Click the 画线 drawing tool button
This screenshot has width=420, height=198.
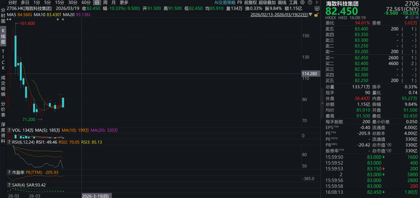coord(282,2)
